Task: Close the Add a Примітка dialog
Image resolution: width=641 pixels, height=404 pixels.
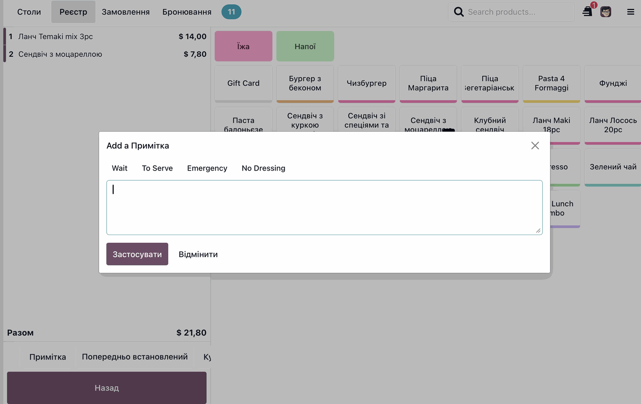Action: point(535,146)
